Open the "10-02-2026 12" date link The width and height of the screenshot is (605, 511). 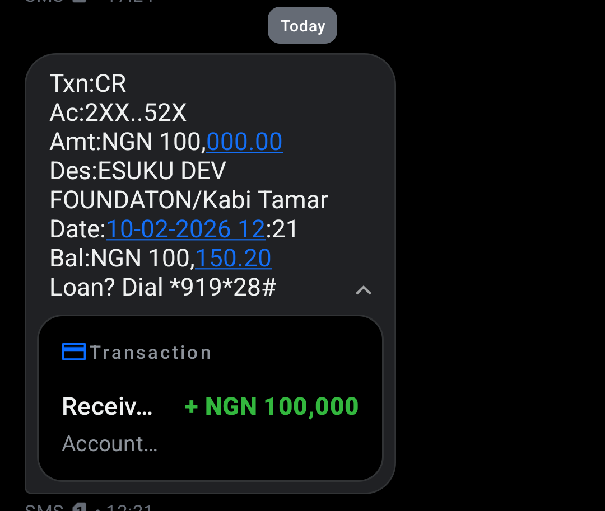point(185,229)
